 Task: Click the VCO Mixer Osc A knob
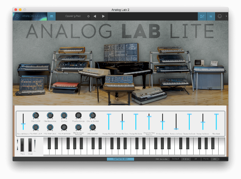tap(35, 127)
